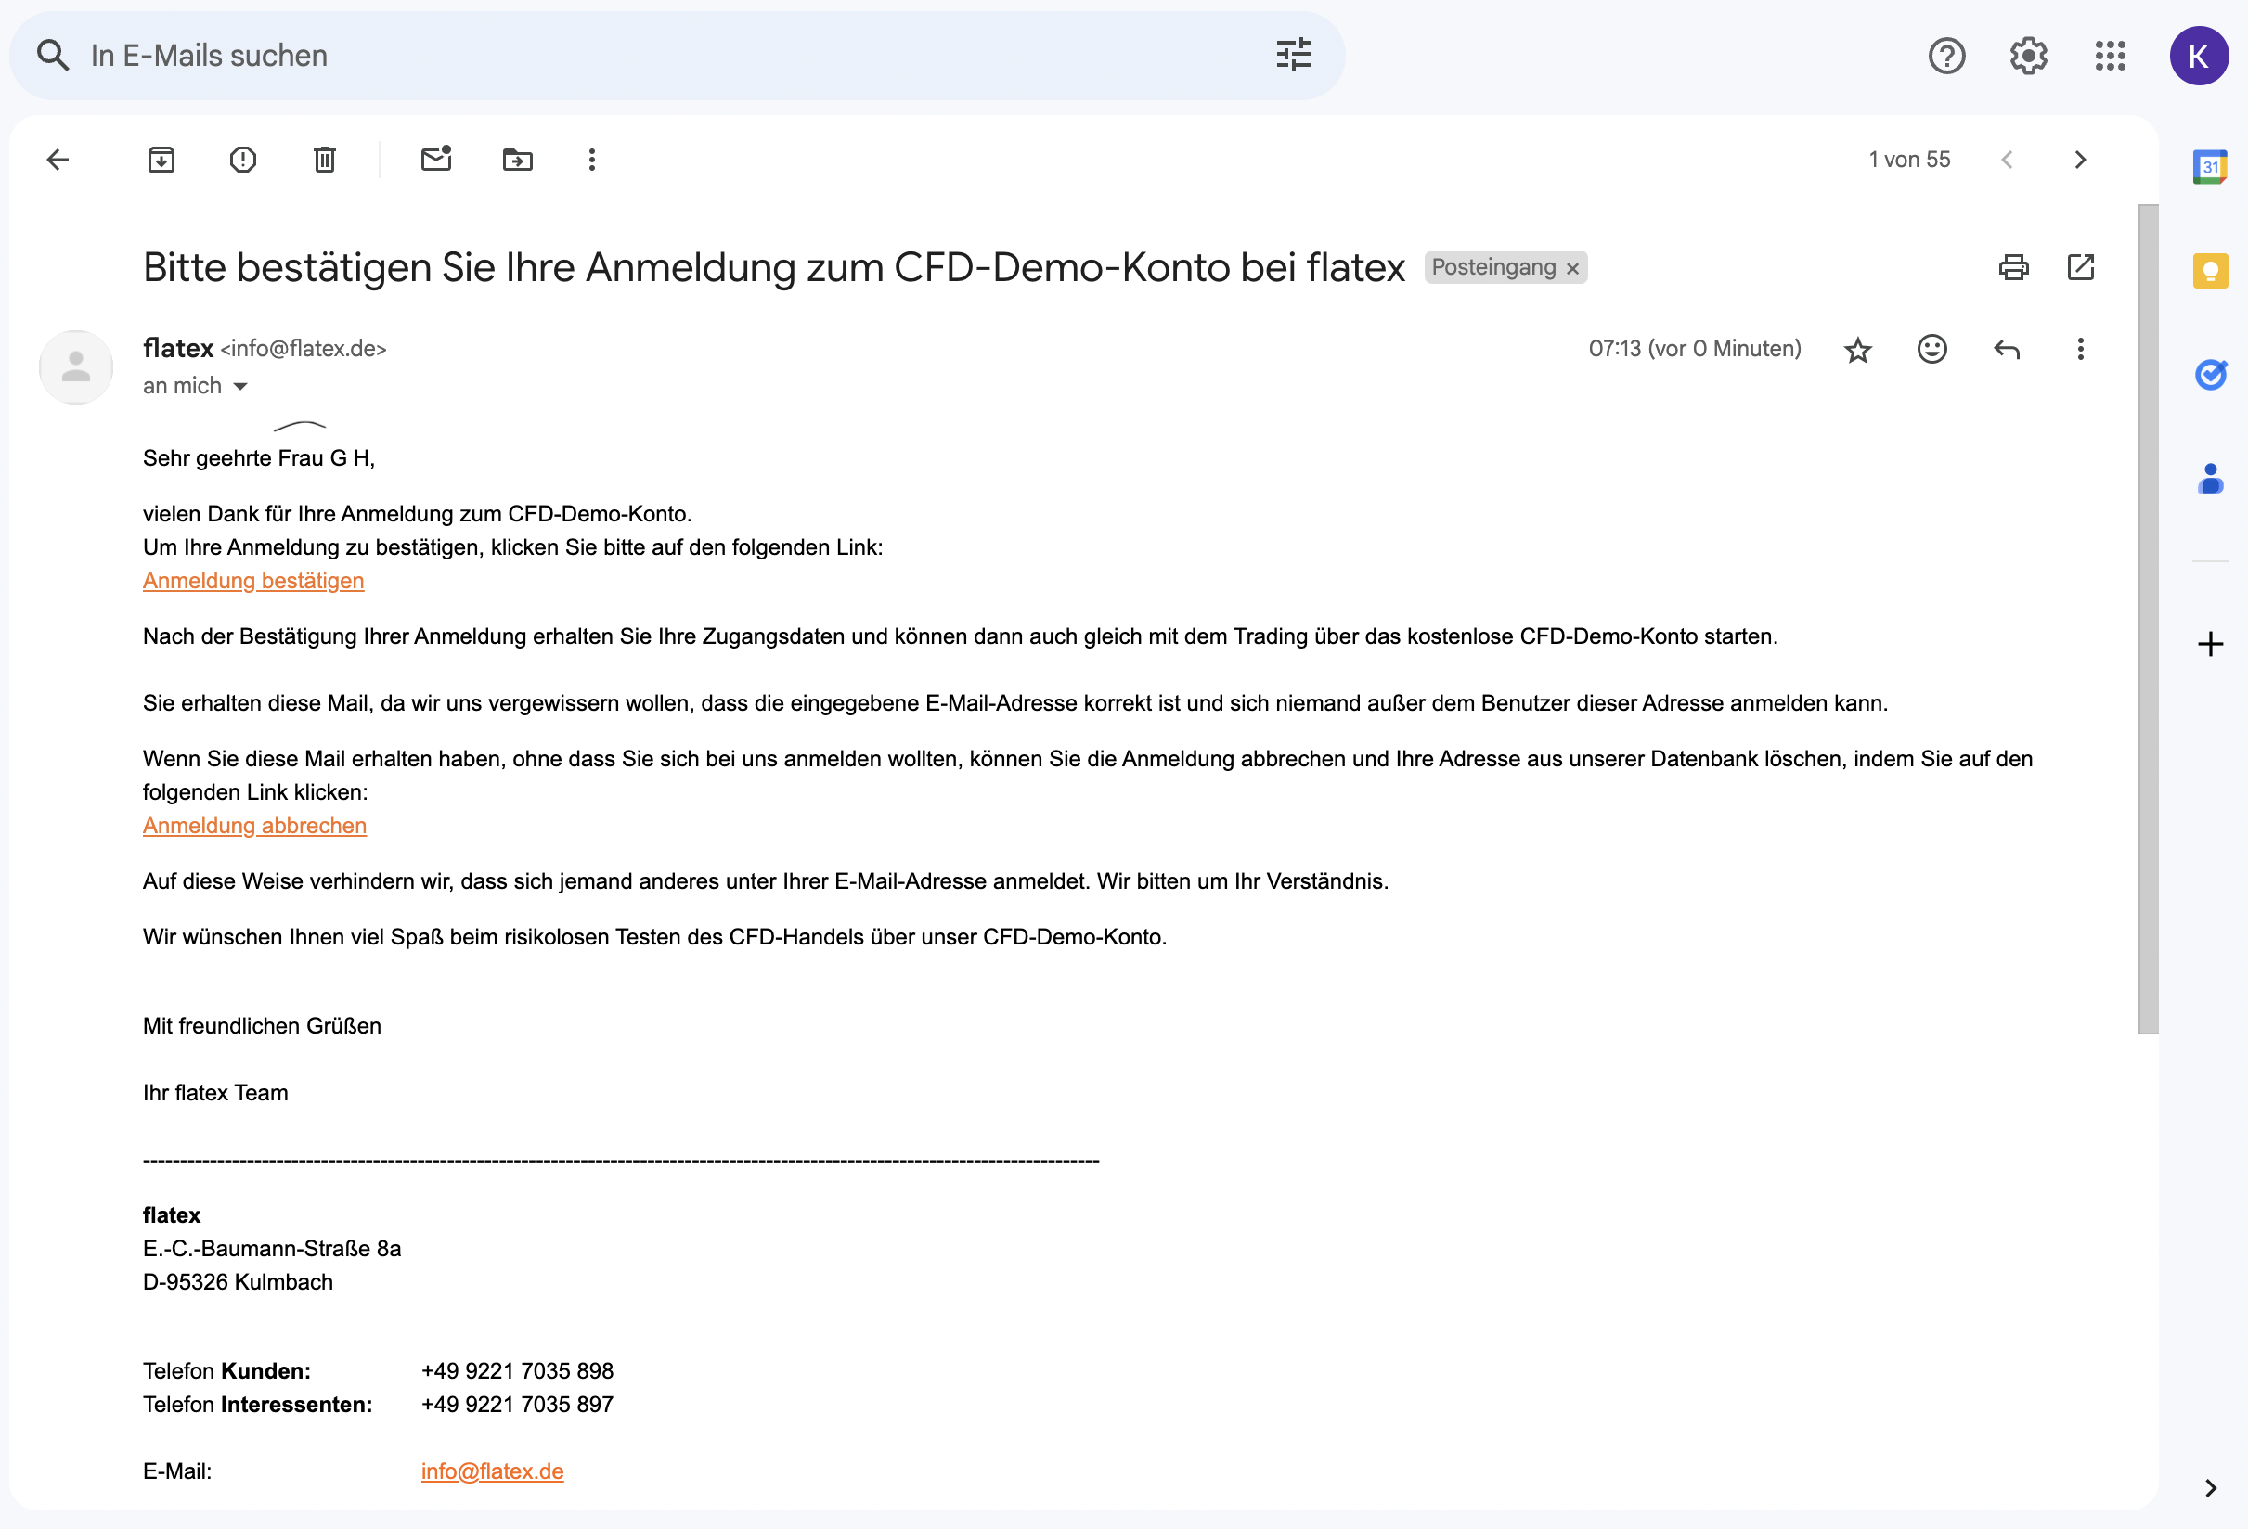Show search options filter in search bar
The width and height of the screenshot is (2248, 1529).
[1293, 55]
